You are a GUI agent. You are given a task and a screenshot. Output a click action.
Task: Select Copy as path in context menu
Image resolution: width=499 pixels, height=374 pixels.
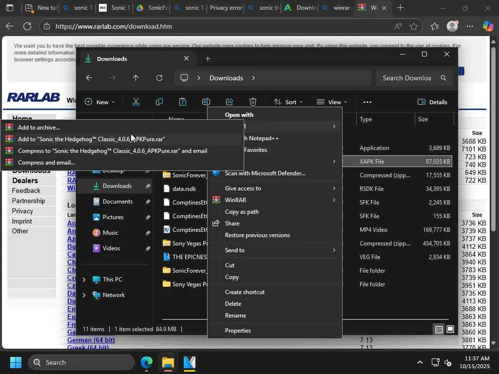(x=242, y=212)
